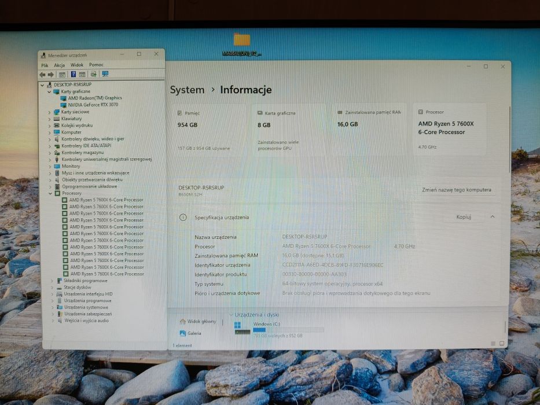Collapse the Karty graficzne category
The width and height of the screenshot is (540, 405).
coord(50,91)
